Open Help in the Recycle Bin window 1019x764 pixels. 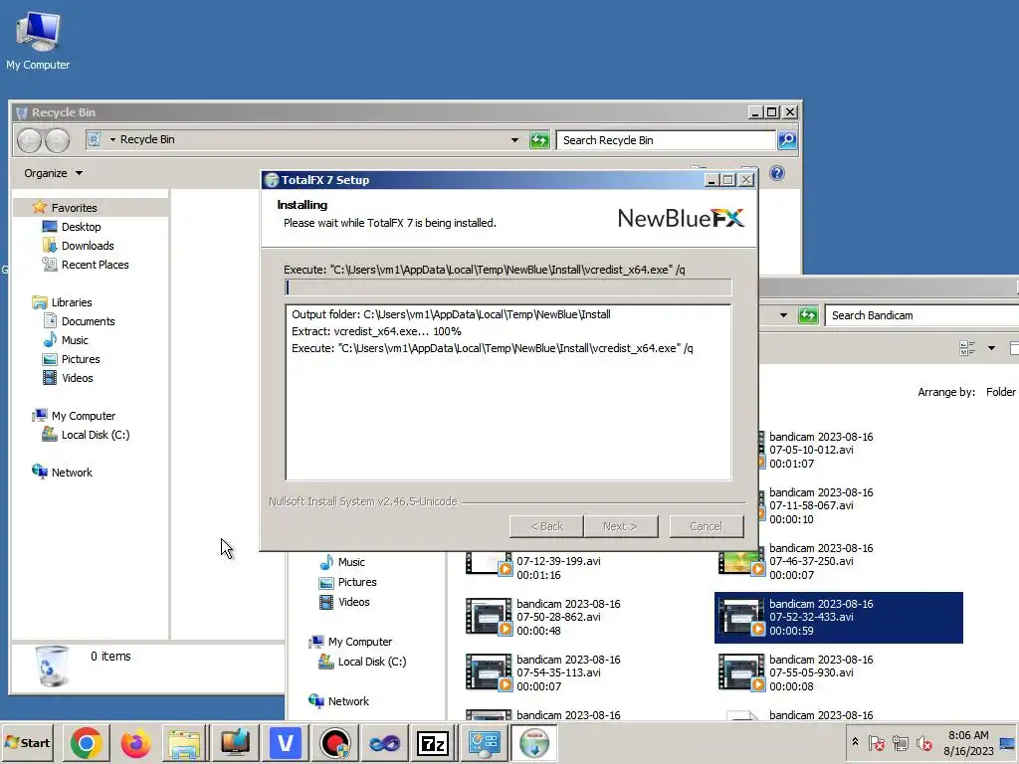point(776,173)
